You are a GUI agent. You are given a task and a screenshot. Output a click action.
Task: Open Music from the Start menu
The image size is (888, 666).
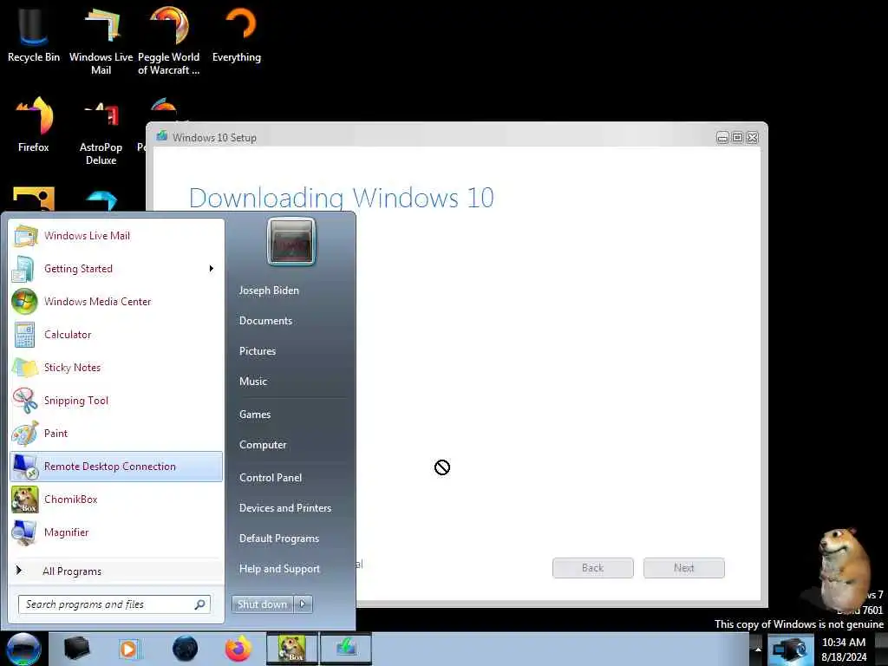pos(253,382)
